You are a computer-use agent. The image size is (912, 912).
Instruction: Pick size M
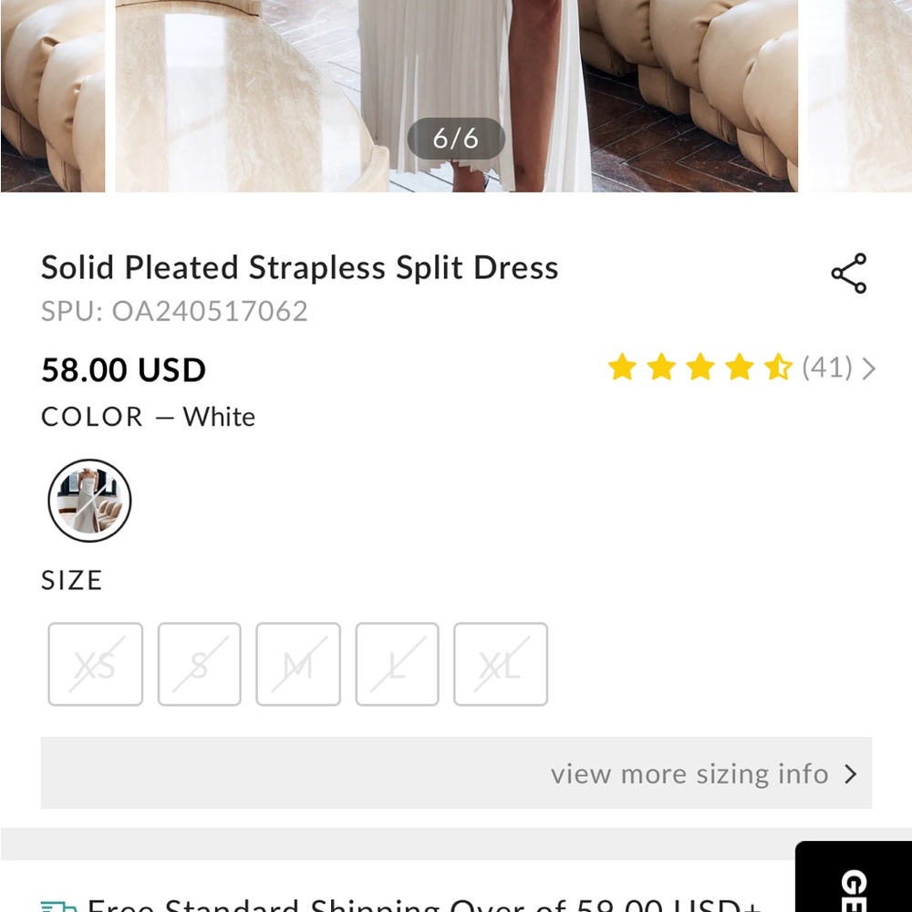(298, 665)
